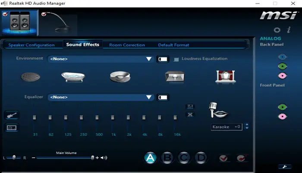The height and width of the screenshot is (173, 302).
Task: Click the main volume slider handle
Action: pyautogui.click(x=93, y=158)
